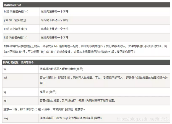The width and height of the screenshot is (172, 124).
Task: Click the description beginning '若文件属性为『只读』时'
Action: (104, 80)
